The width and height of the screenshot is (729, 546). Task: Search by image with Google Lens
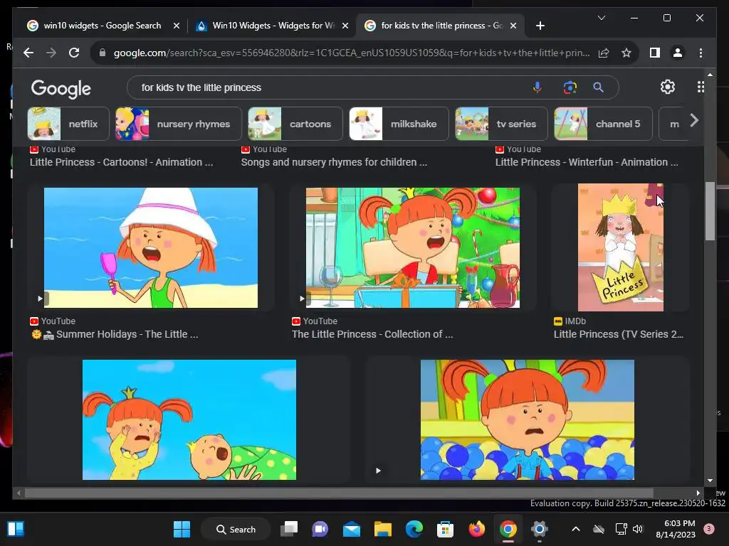click(x=570, y=87)
